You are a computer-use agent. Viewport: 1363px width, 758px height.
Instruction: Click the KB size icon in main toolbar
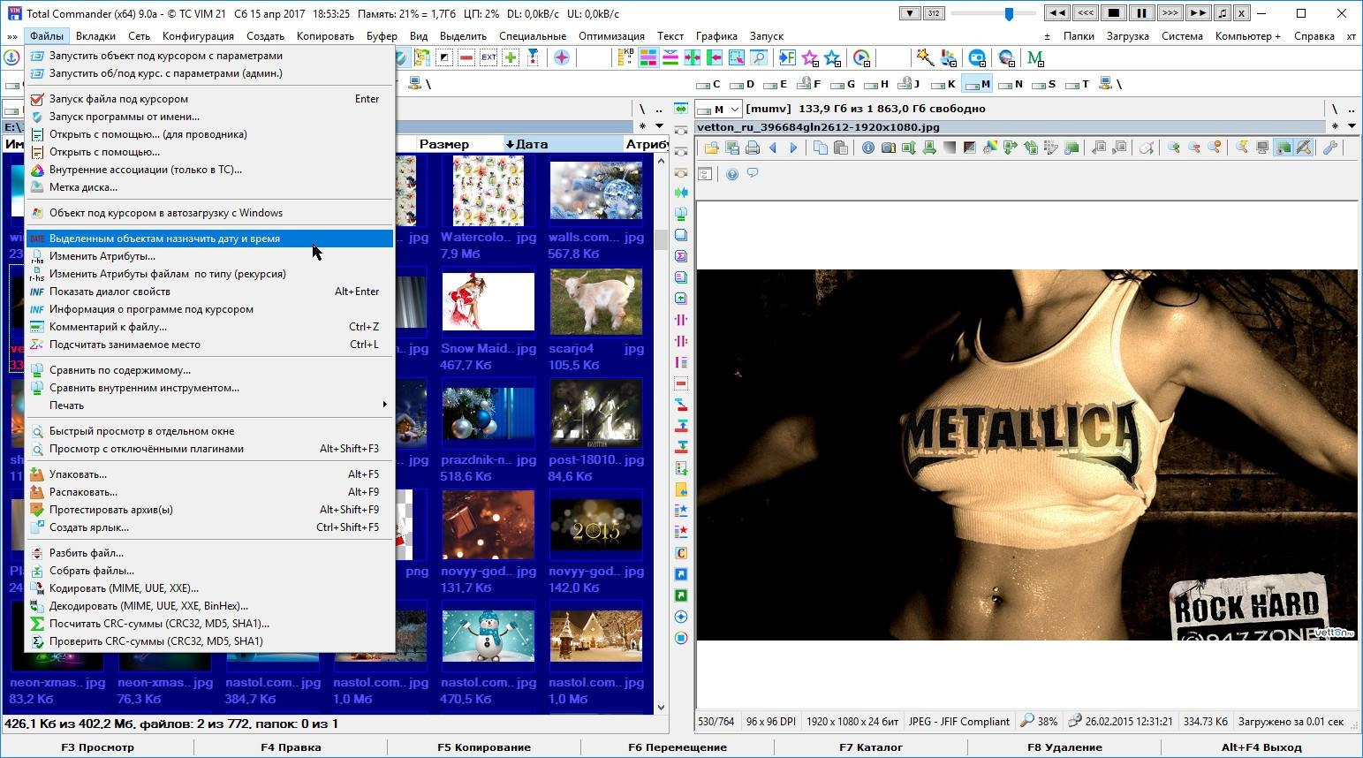point(625,57)
